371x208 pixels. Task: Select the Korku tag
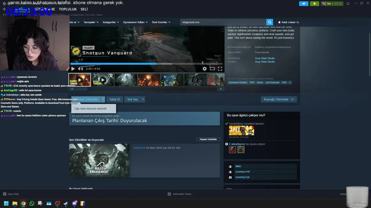[260, 83]
